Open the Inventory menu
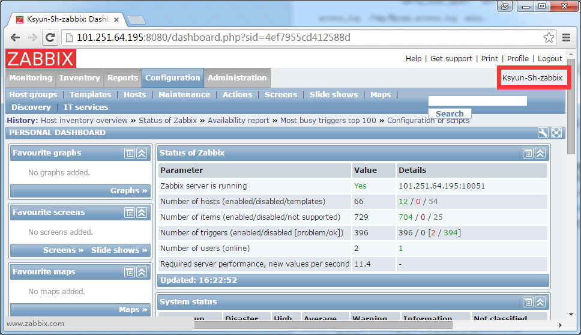Image resolution: width=581 pixels, height=335 pixels. click(x=80, y=78)
